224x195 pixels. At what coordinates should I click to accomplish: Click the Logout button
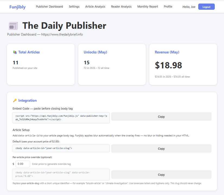pyautogui.click(x=206, y=7)
